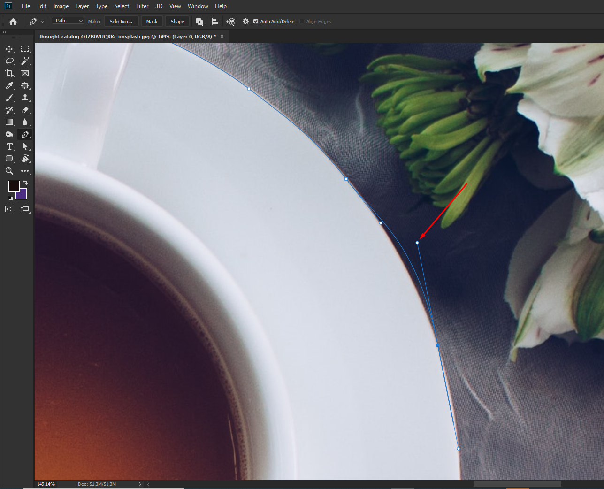Select the Rounded Rectangle shape tool

point(9,159)
